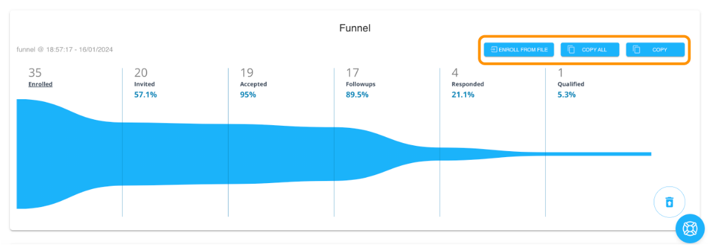Click the Copy All button
Screen dimensions: 715x247
tap(590, 50)
